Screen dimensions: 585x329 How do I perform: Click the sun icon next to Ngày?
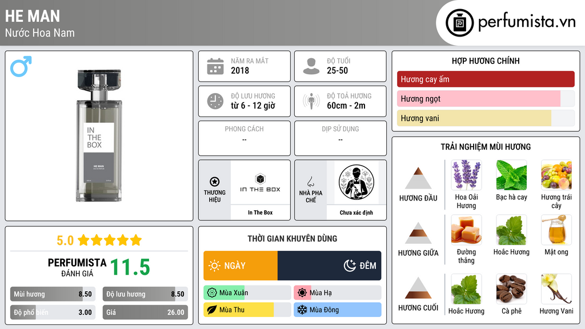coord(215,266)
